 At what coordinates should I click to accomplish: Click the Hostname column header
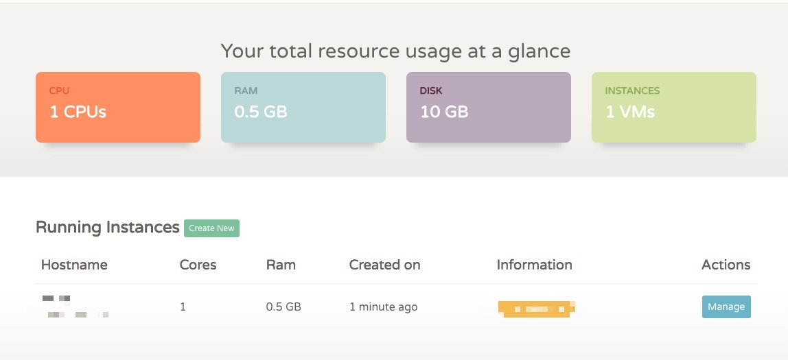(x=74, y=265)
